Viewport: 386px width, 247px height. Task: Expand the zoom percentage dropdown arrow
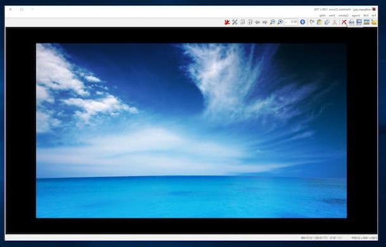point(286,22)
